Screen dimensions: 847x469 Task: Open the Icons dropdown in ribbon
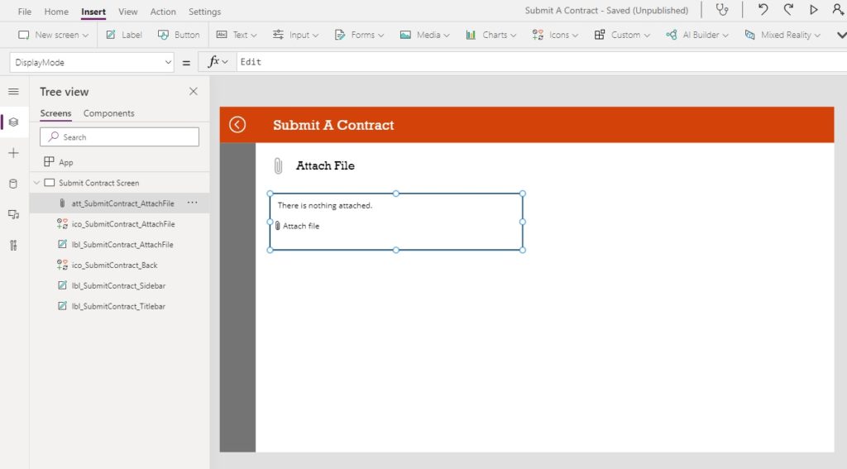tap(555, 35)
